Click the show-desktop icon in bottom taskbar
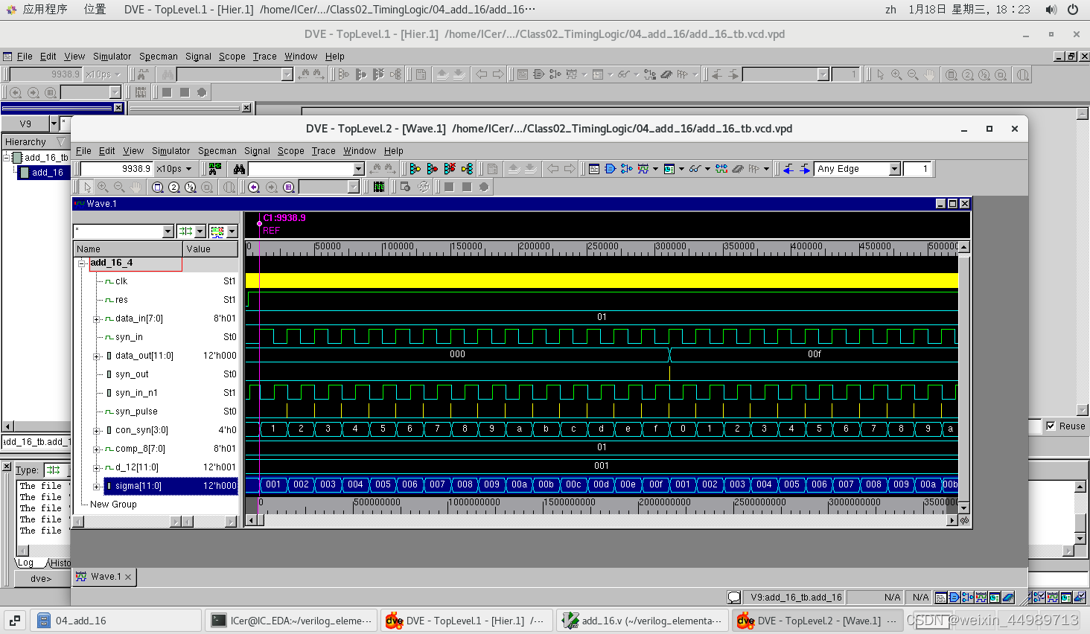 [x=14, y=620]
